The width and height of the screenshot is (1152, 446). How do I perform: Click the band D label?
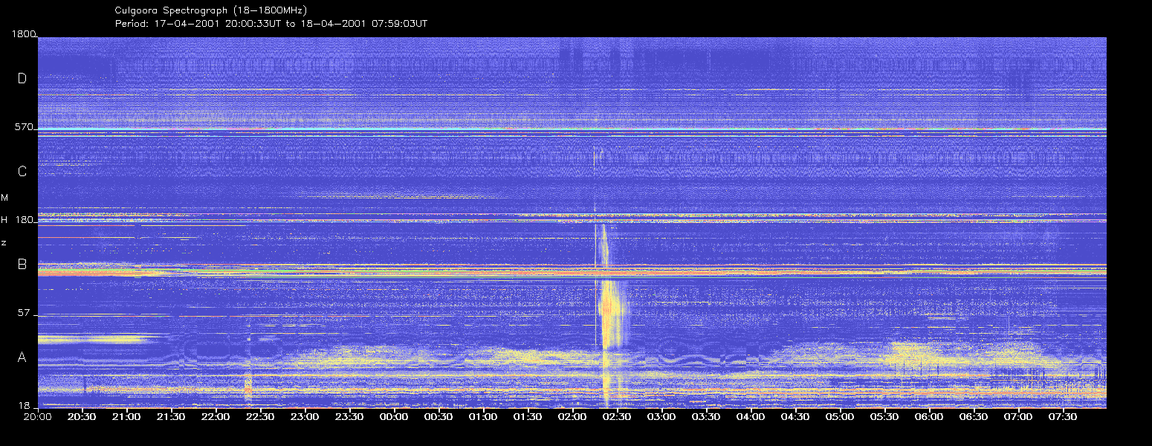[22, 79]
